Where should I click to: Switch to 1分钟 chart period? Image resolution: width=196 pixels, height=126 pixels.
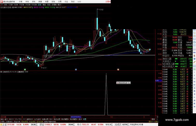10,5
